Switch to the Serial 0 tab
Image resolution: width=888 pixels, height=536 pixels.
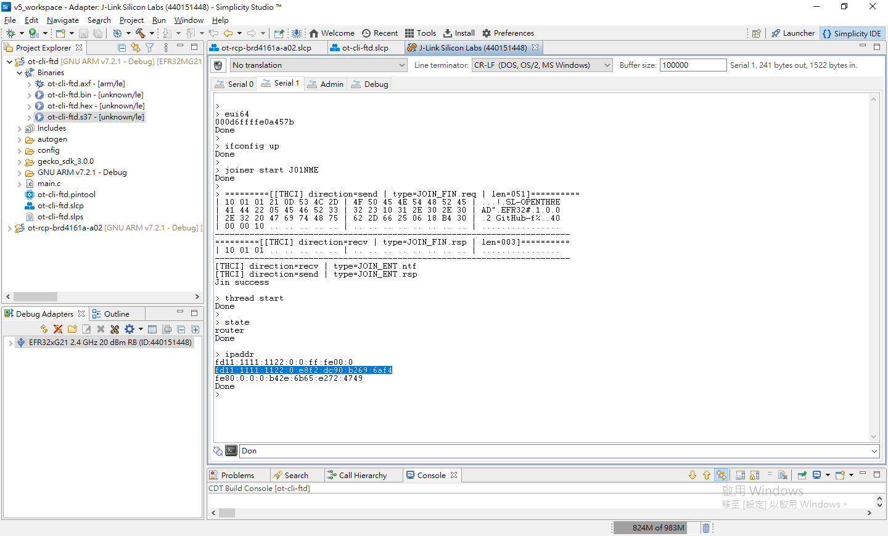click(234, 83)
